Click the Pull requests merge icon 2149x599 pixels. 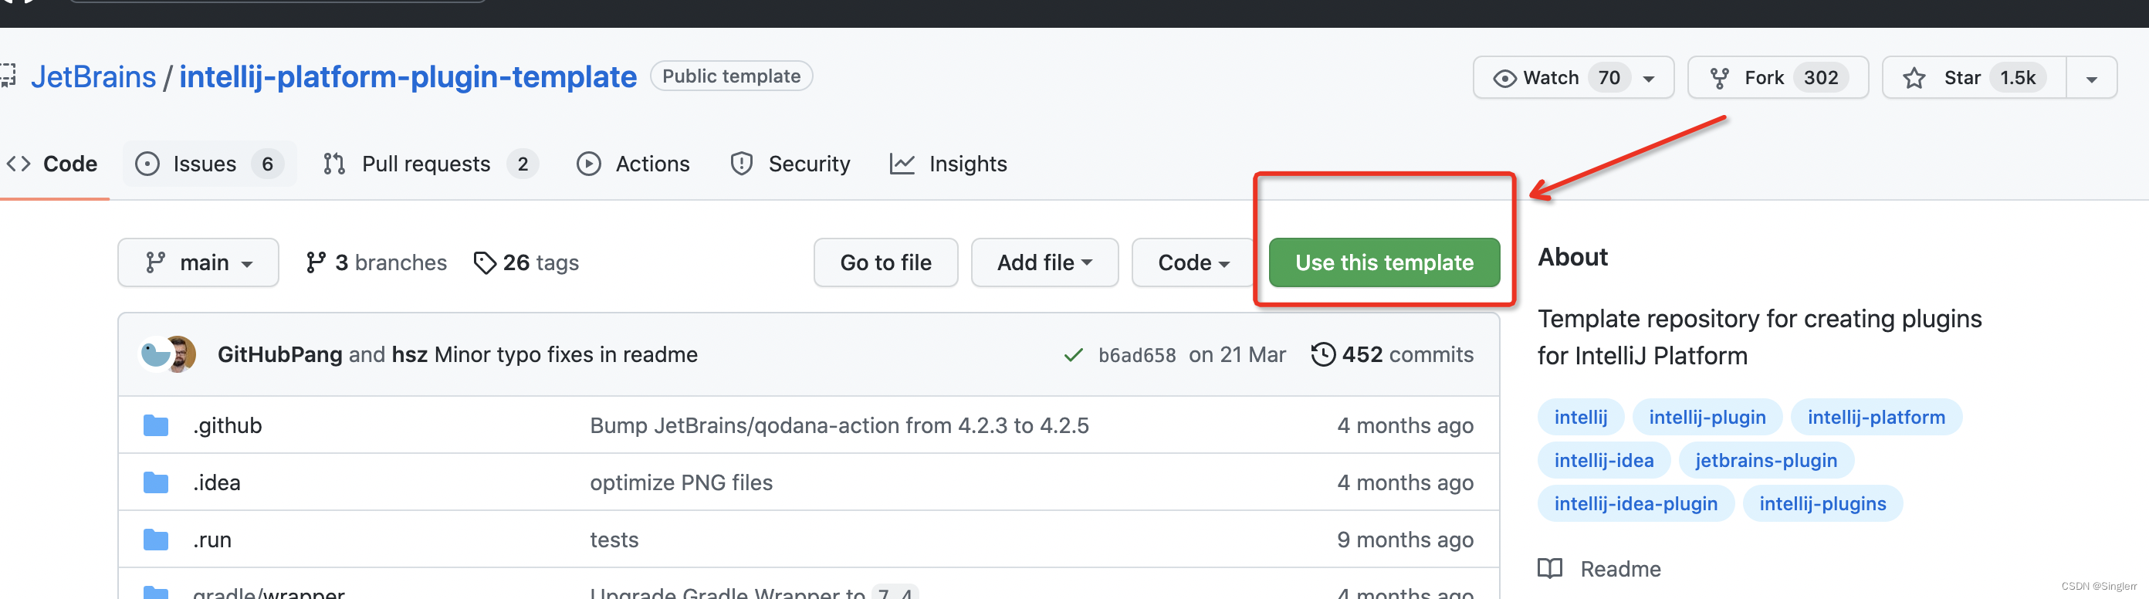pyautogui.click(x=333, y=164)
